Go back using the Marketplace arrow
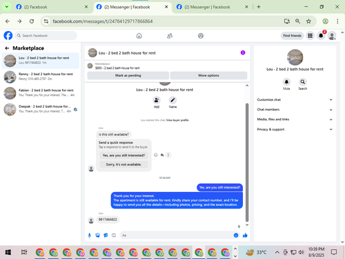 tap(7, 48)
